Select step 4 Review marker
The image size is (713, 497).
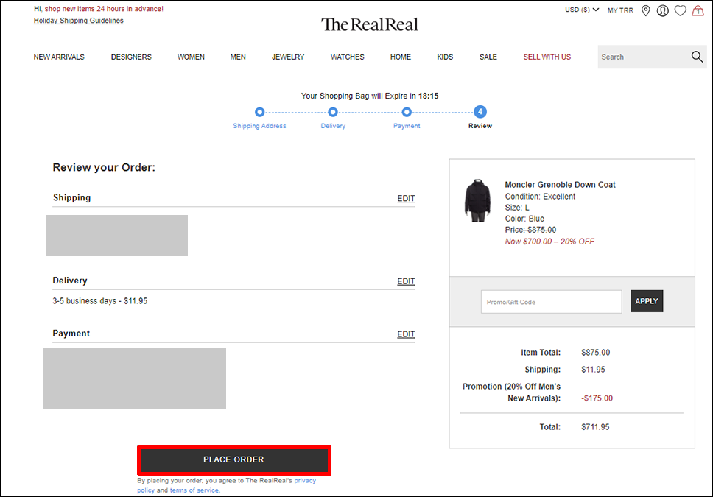tap(480, 112)
